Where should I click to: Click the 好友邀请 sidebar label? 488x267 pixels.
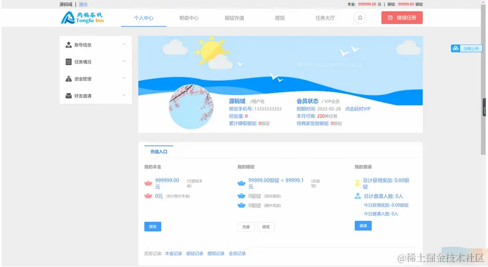pyautogui.click(x=83, y=96)
